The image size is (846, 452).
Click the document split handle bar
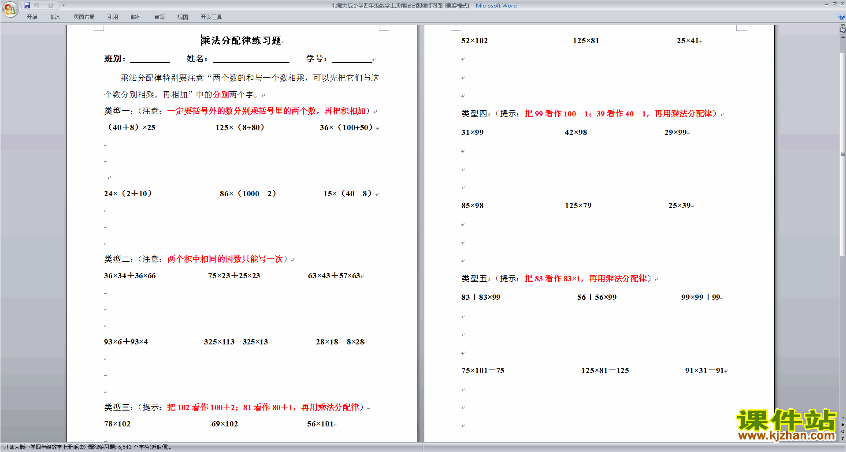(842, 25)
